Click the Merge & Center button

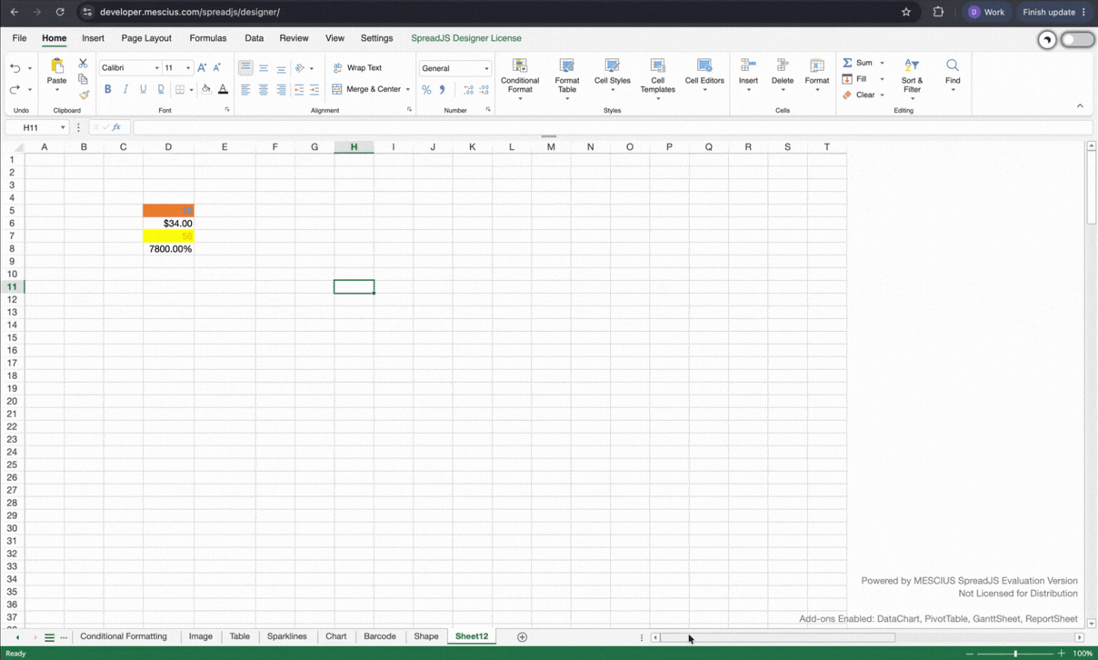pyautogui.click(x=366, y=89)
